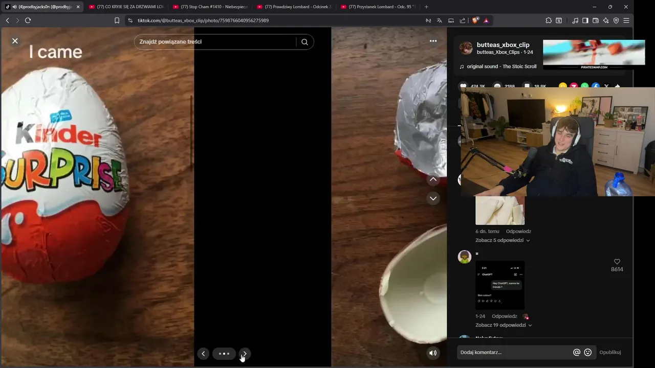Open a new browser tab with plus
Screen dimensions: 655x368
[426, 7]
